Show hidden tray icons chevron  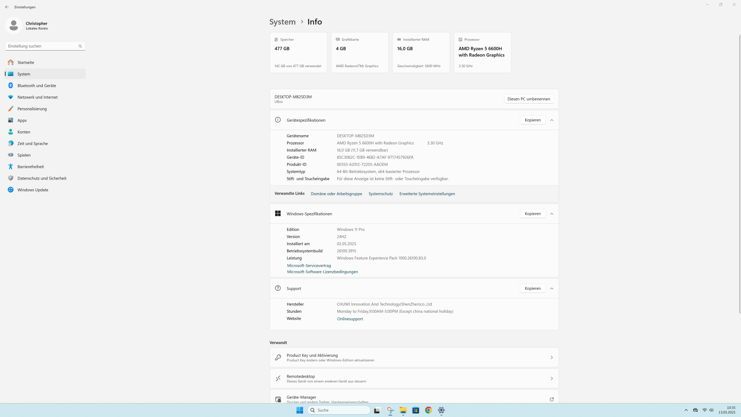tap(686, 410)
